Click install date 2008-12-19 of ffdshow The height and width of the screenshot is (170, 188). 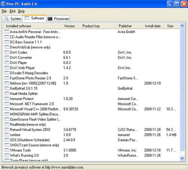coord(152,83)
